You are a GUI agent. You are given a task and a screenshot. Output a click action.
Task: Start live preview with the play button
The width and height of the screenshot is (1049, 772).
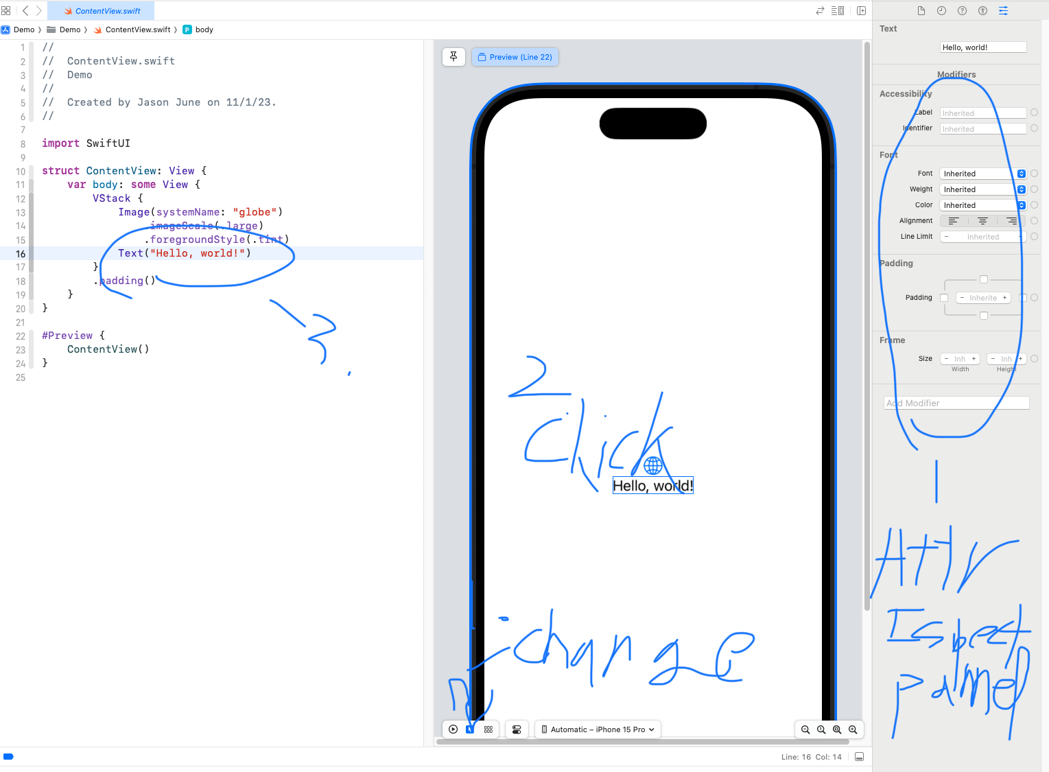point(453,729)
